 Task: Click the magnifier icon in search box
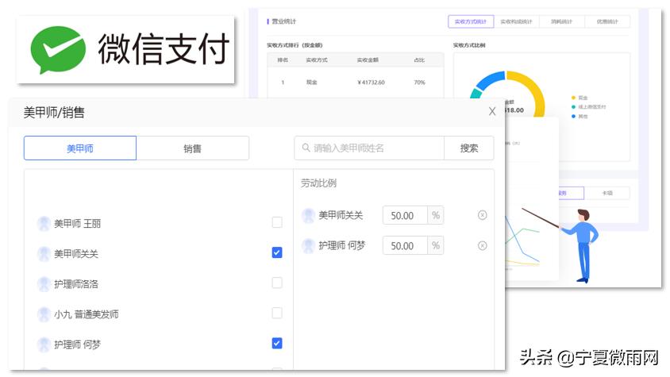tap(306, 148)
